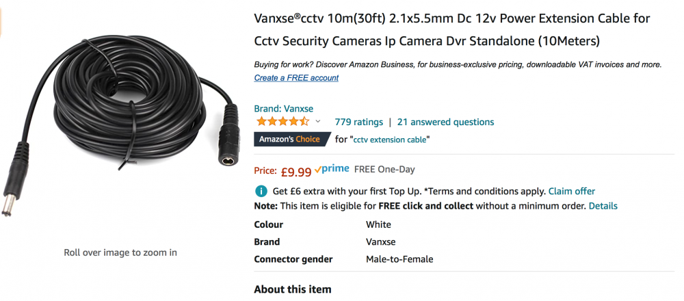Click the Roll over image to zoom in caption
This screenshot has height=301, width=684.
click(x=120, y=252)
